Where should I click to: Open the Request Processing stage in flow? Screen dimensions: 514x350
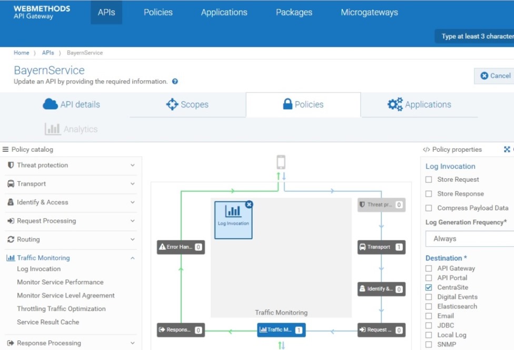pyautogui.click(x=381, y=330)
